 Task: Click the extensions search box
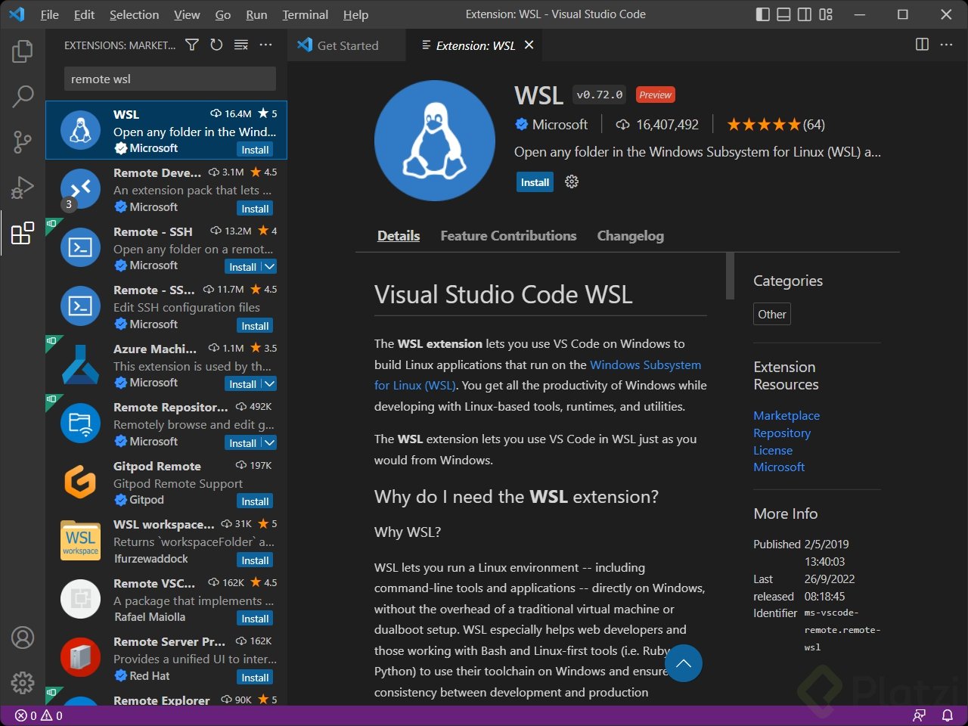pyautogui.click(x=169, y=79)
